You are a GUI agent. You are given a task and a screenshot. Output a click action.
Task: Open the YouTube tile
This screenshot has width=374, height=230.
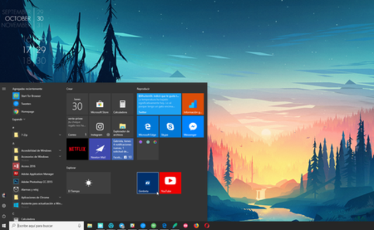[x=170, y=183]
